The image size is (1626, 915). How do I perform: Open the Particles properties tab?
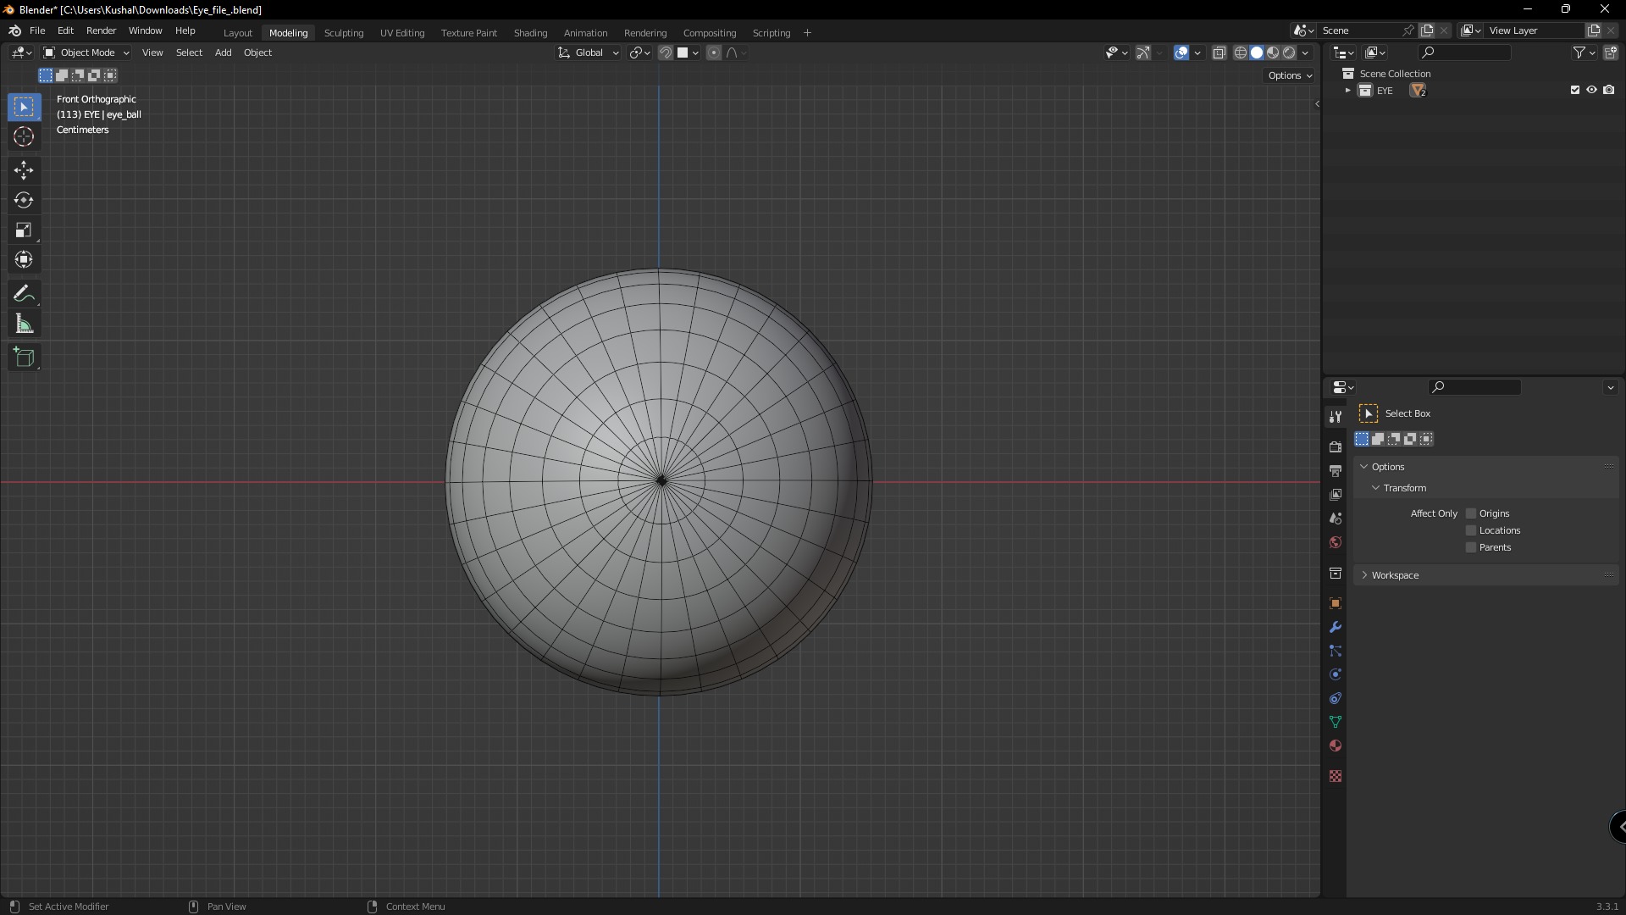click(1336, 652)
